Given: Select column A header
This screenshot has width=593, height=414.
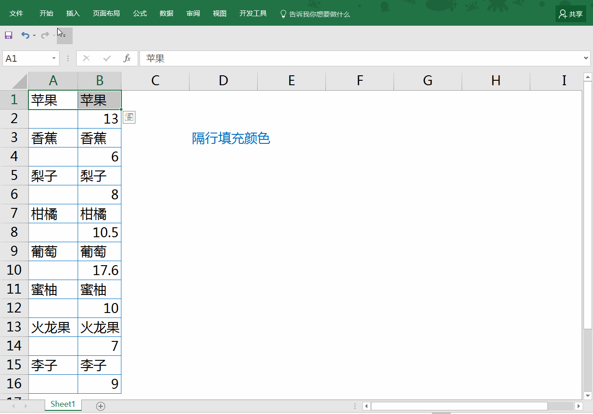Looking at the screenshot, I should tap(53, 81).
